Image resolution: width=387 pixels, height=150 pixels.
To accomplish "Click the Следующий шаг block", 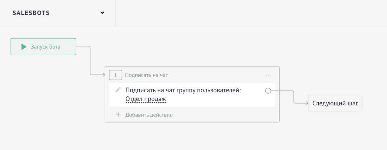I will click(x=335, y=103).
